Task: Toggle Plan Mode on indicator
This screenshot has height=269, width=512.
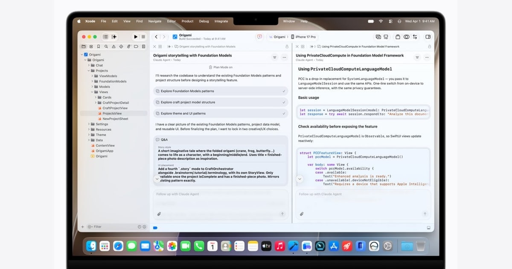Action: [x=221, y=67]
